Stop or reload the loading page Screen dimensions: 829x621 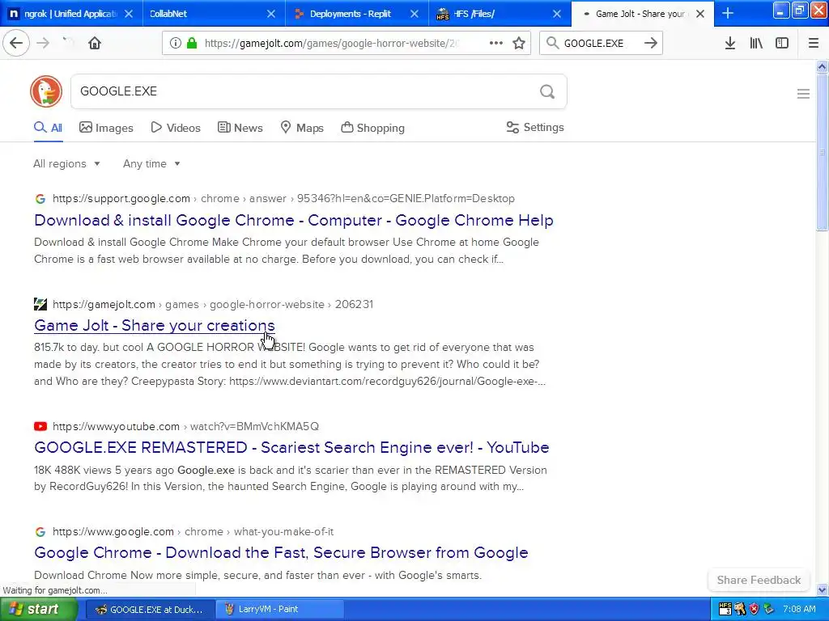coord(68,43)
